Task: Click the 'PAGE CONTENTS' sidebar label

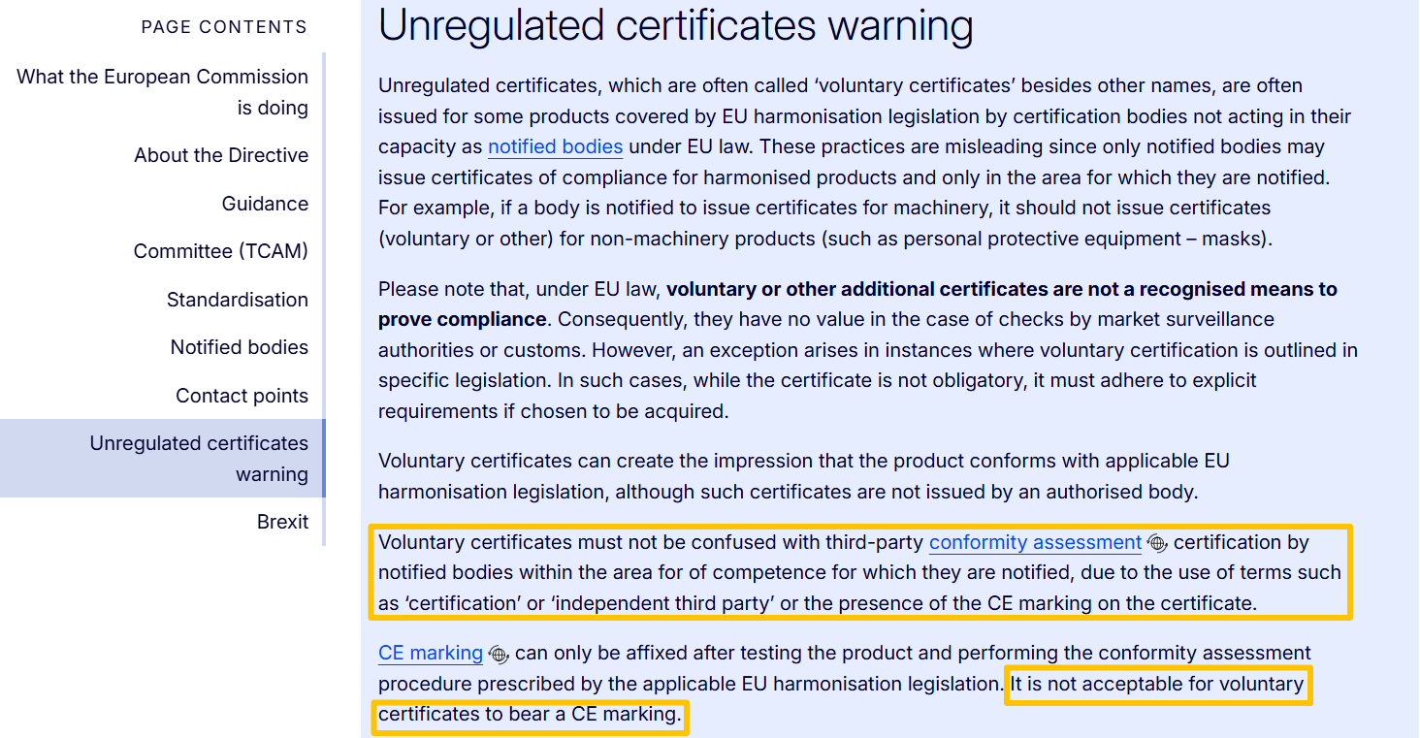Action: tap(224, 27)
